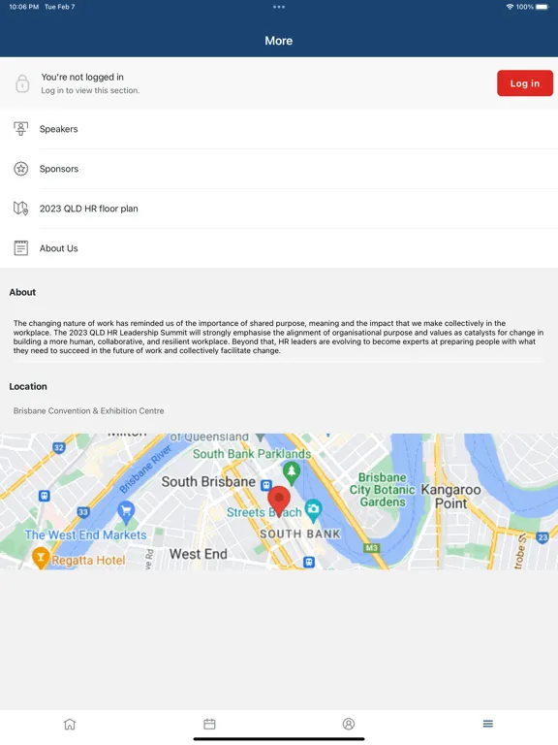Tap the Kangaroo Point map label
558x745 pixels.
[450, 496]
